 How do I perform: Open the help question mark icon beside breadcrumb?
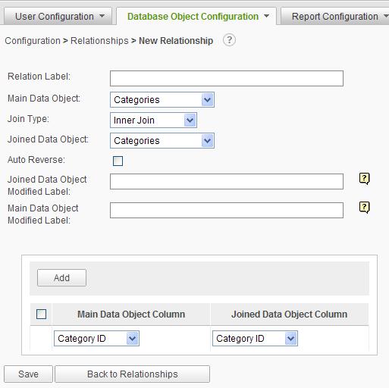tap(229, 40)
